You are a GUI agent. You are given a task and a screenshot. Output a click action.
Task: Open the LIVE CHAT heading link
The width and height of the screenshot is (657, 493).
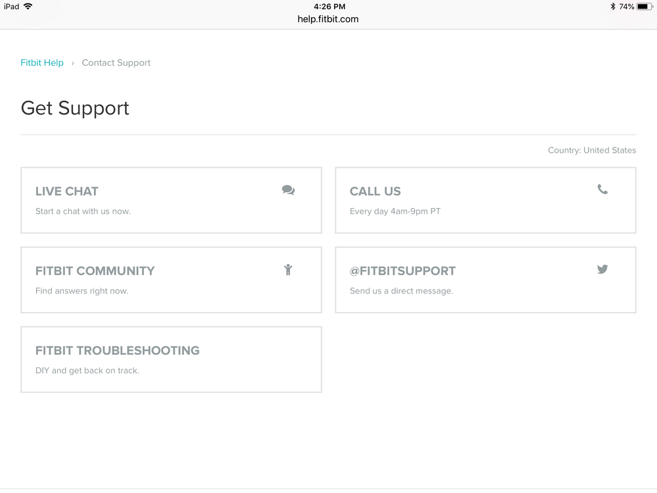click(66, 192)
